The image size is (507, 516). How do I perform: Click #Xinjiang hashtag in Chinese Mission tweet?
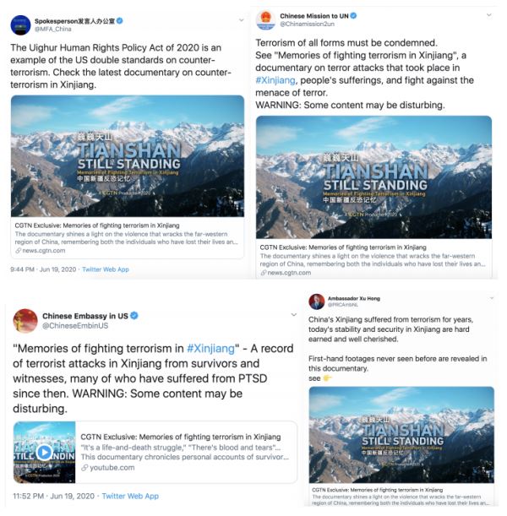[275, 80]
